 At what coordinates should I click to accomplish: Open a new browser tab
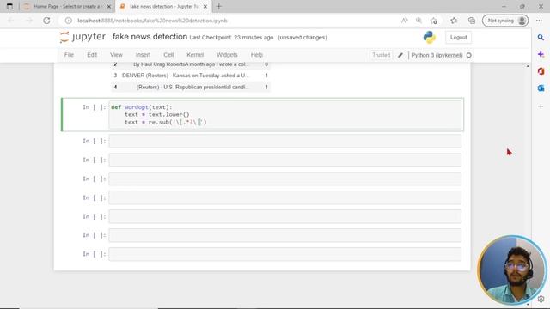(219, 6)
